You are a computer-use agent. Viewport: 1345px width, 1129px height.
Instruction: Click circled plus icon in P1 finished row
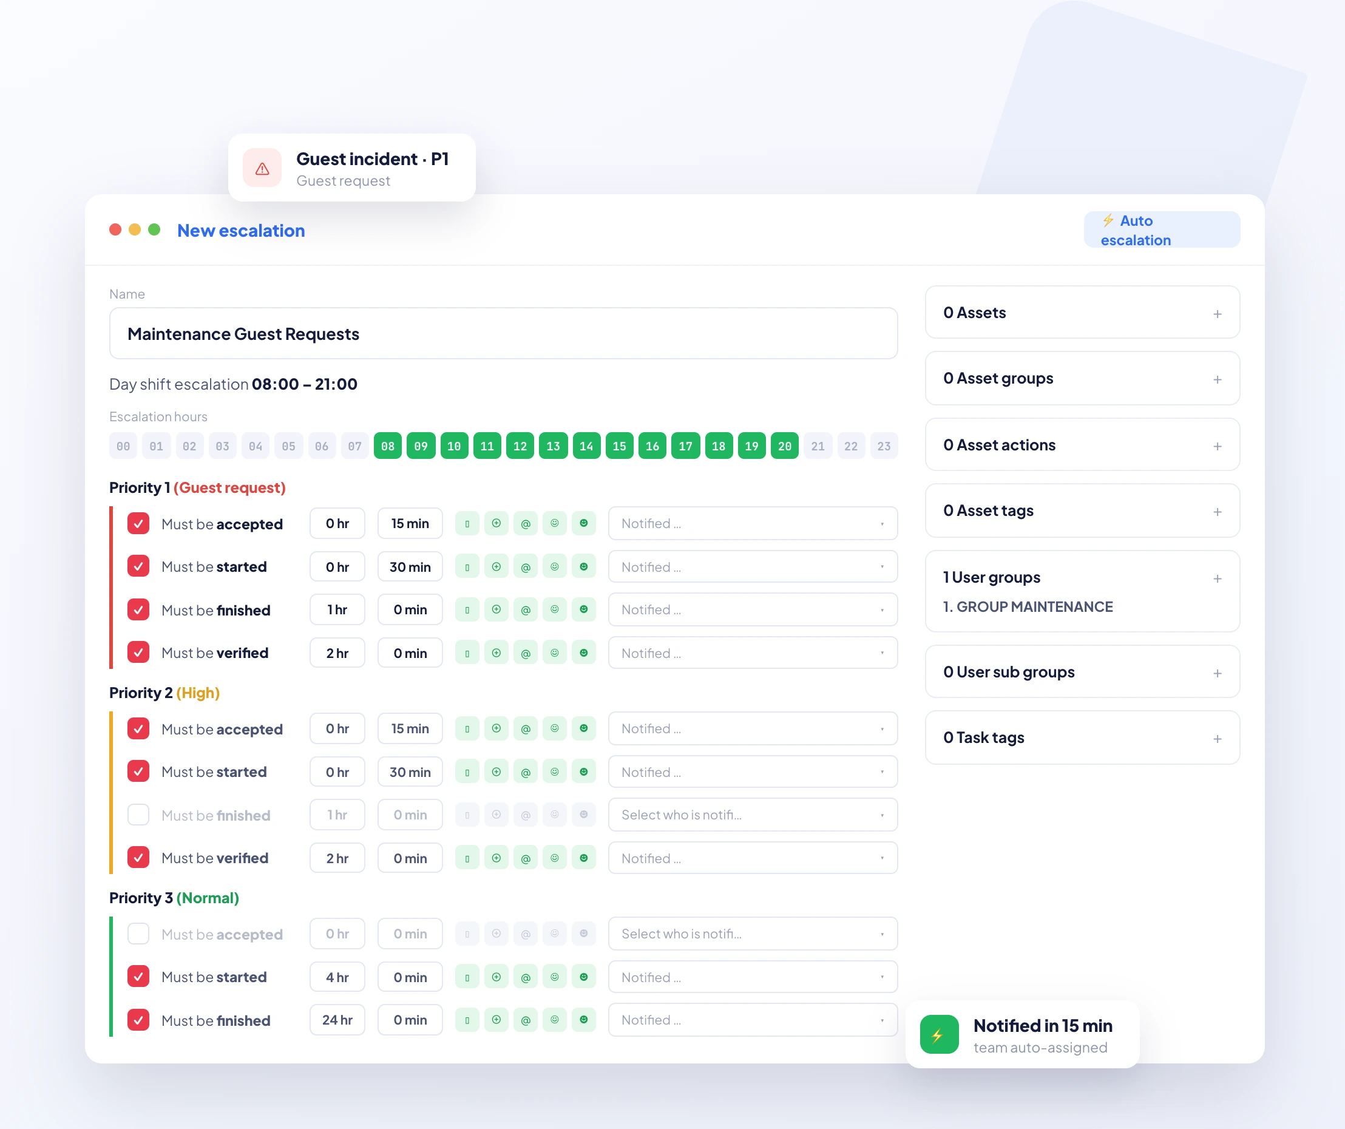(x=496, y=609)
